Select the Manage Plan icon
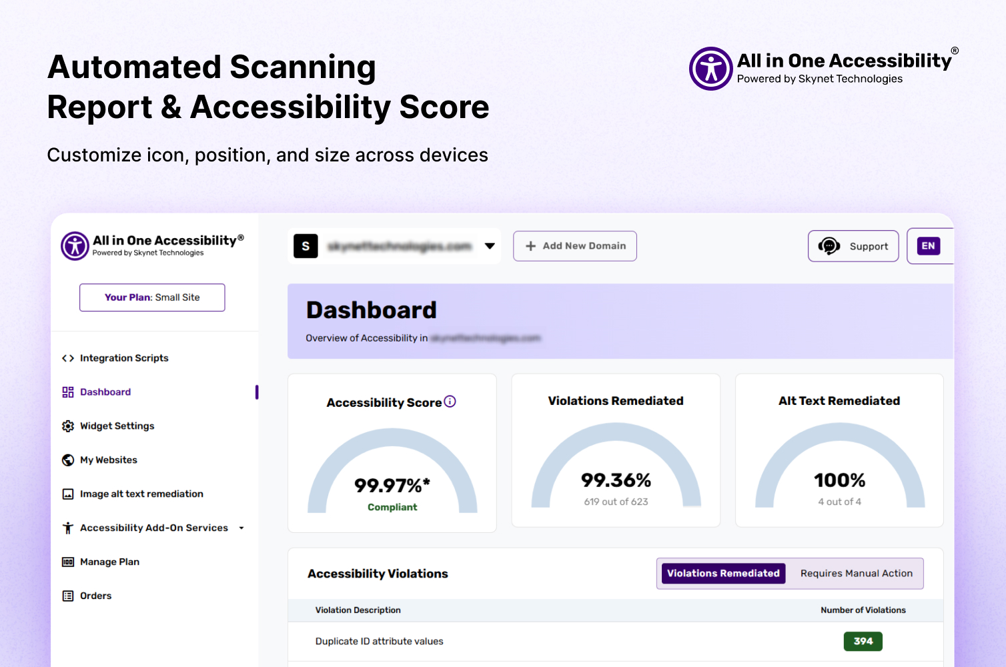Image resolution: width=1006 pixels, height=667 pixels. [67, 562]
